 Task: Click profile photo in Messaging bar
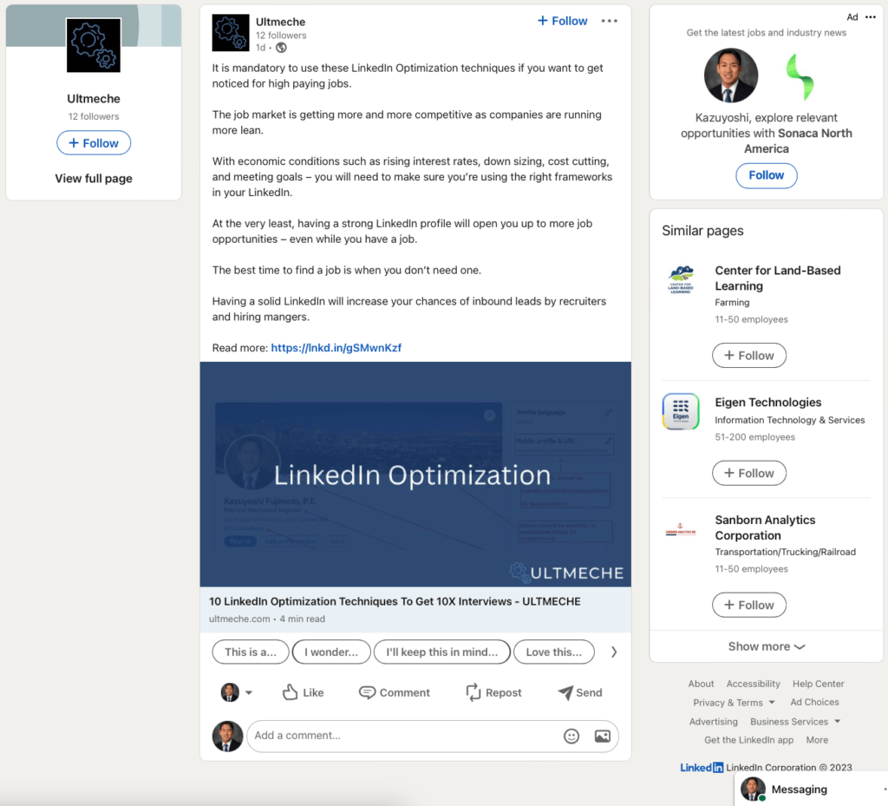point(753,789)
